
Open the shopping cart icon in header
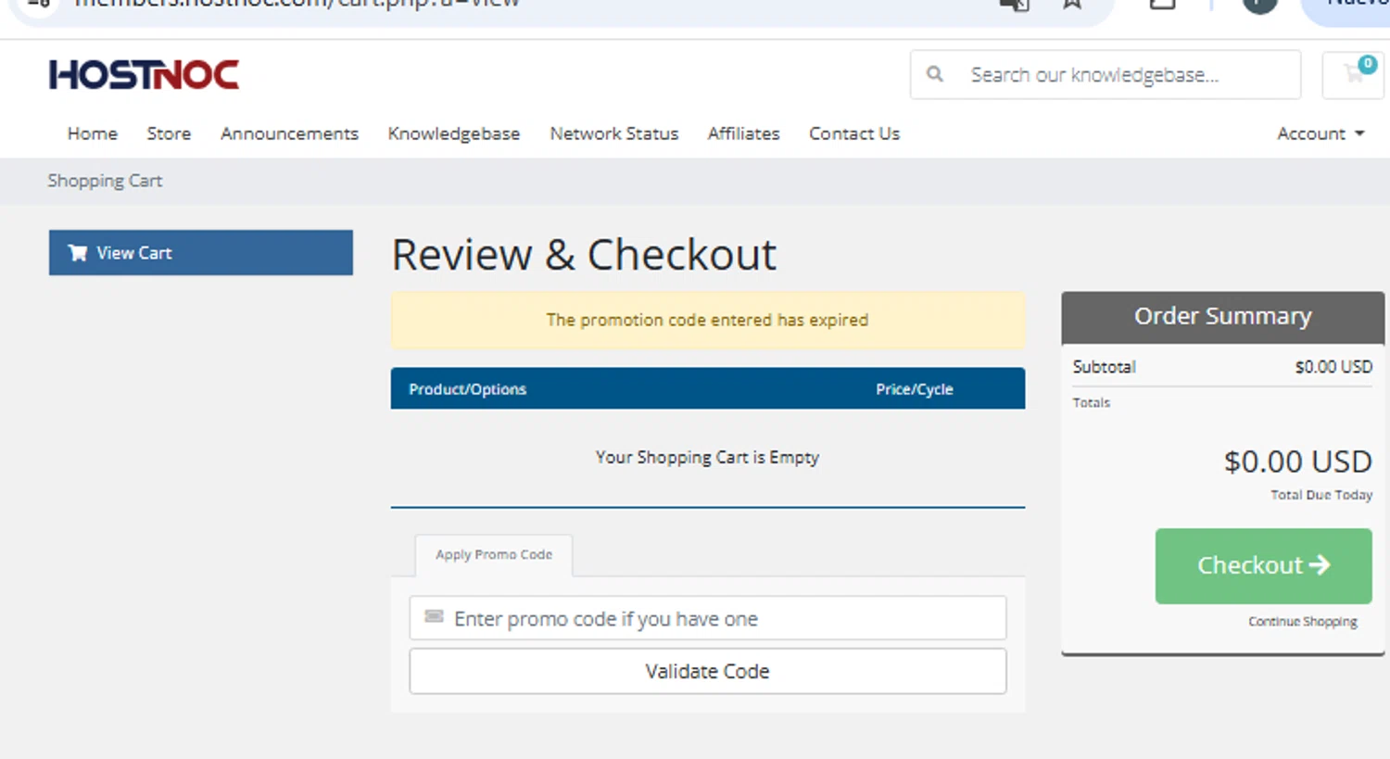pyautogui.click(x=1354, y=74)
